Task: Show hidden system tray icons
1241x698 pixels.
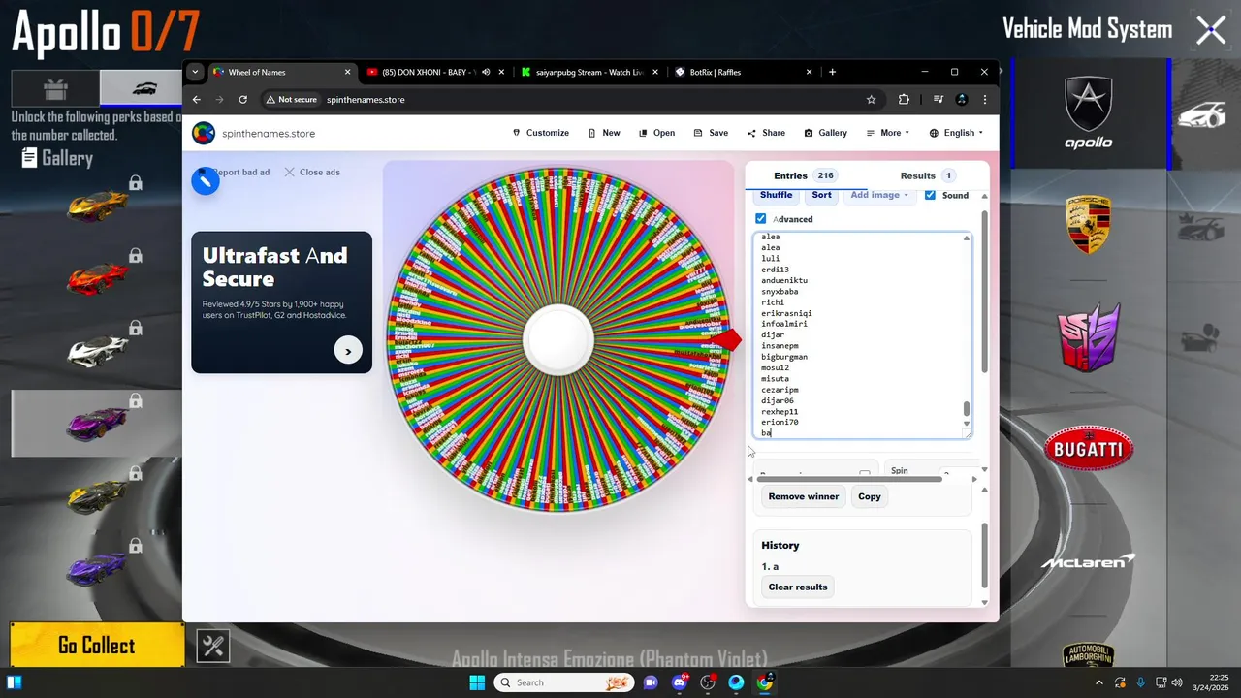Action: point(1101,682)
